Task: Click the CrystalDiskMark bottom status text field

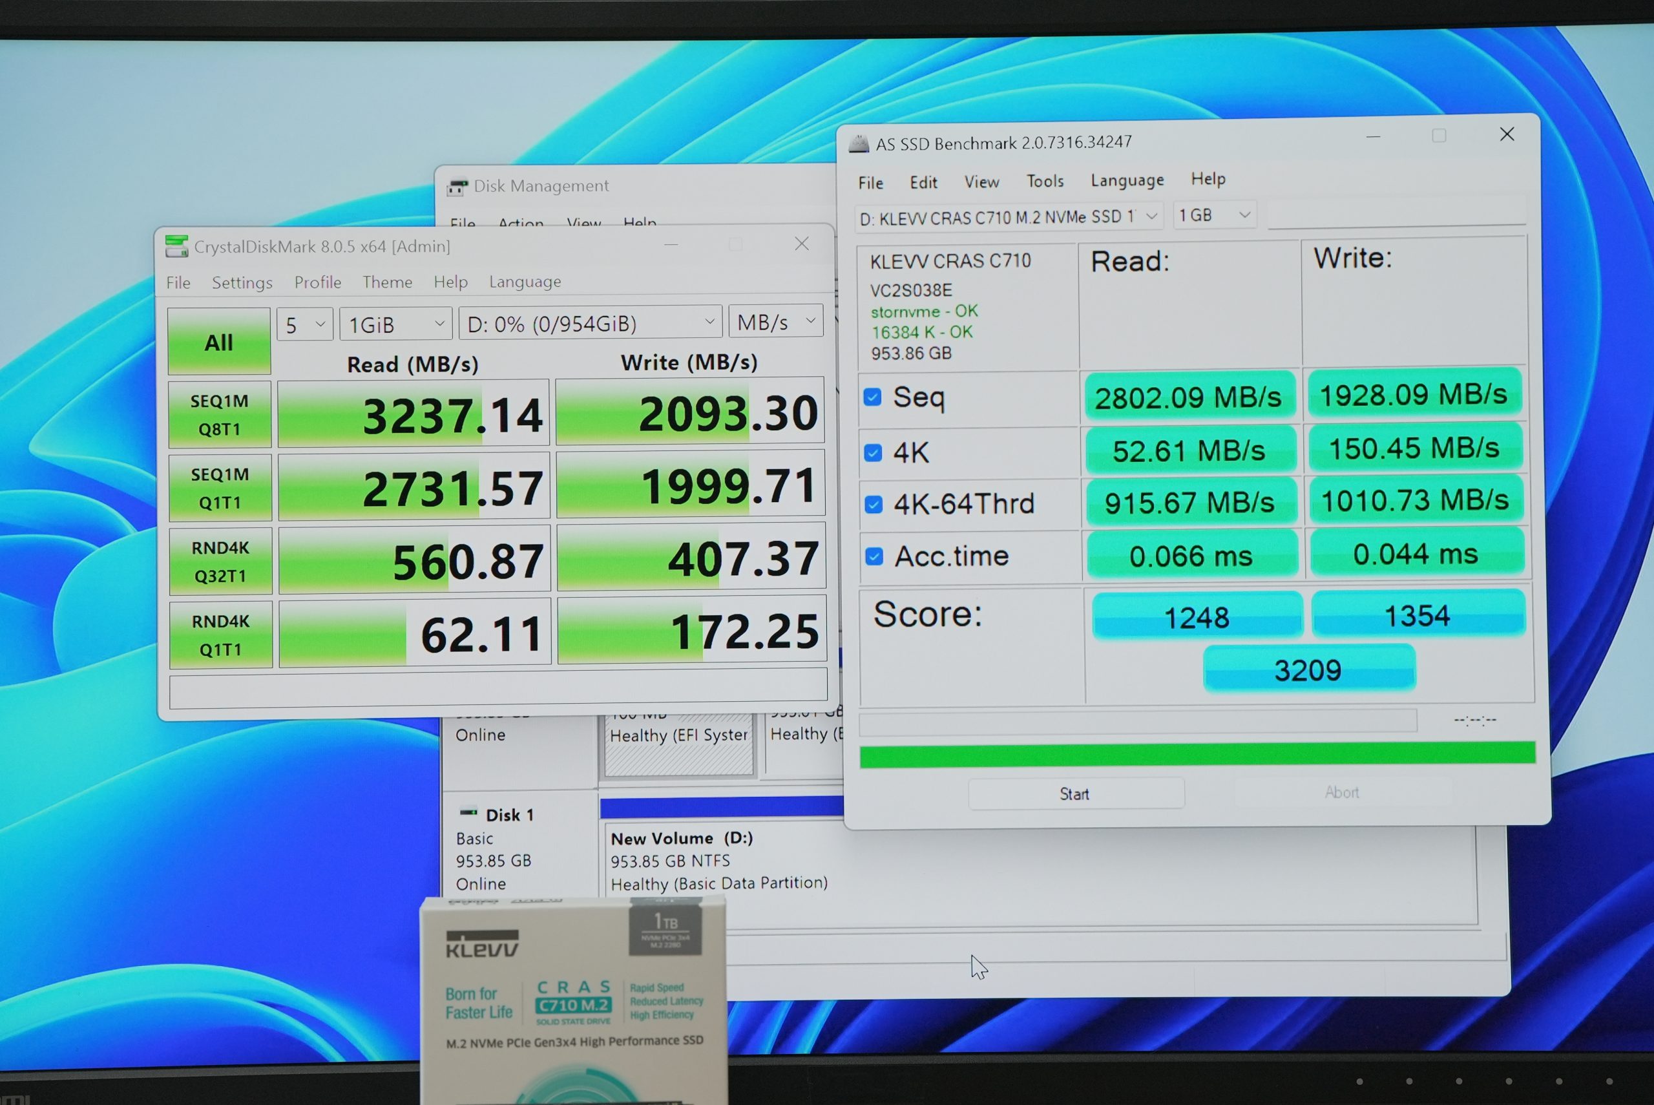Action: 498,689
